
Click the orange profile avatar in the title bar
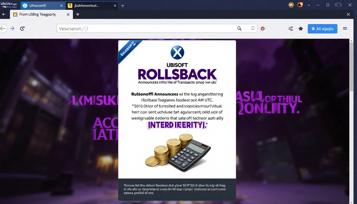click(300, 5)
